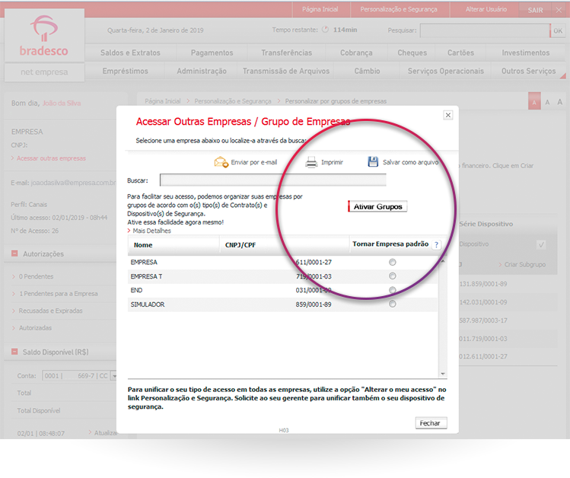
Task: Open Personalização e Segurança top tab
Action: coord(399,9)
